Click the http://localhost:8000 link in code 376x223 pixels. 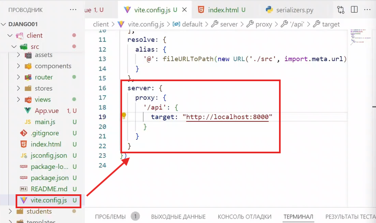pyautogui.click(x=227, y=117)
